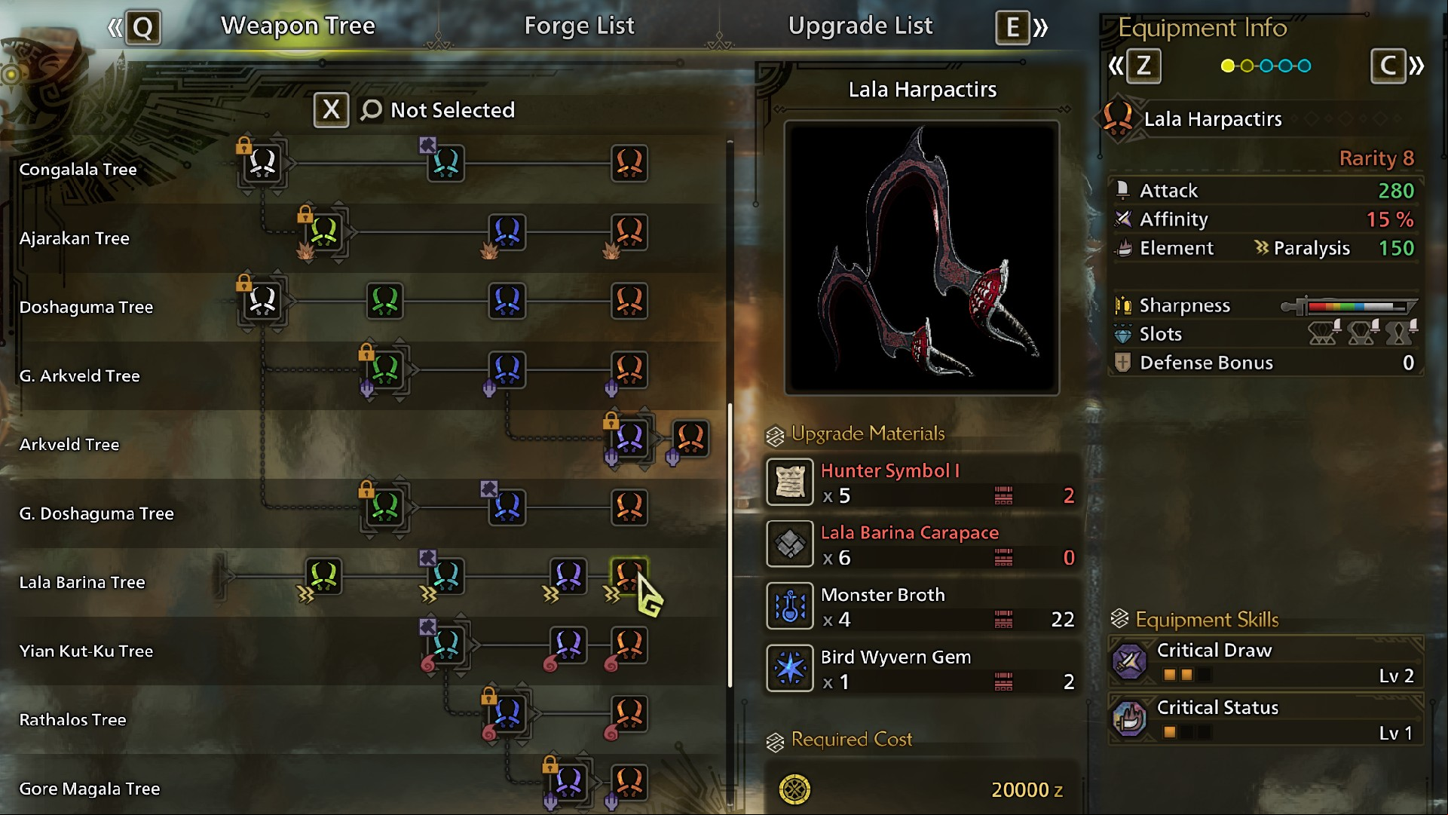Click the Bird Wyvern Gem material icon
The height and width of the screenshot is (815, 1448).
coord(790,668)
